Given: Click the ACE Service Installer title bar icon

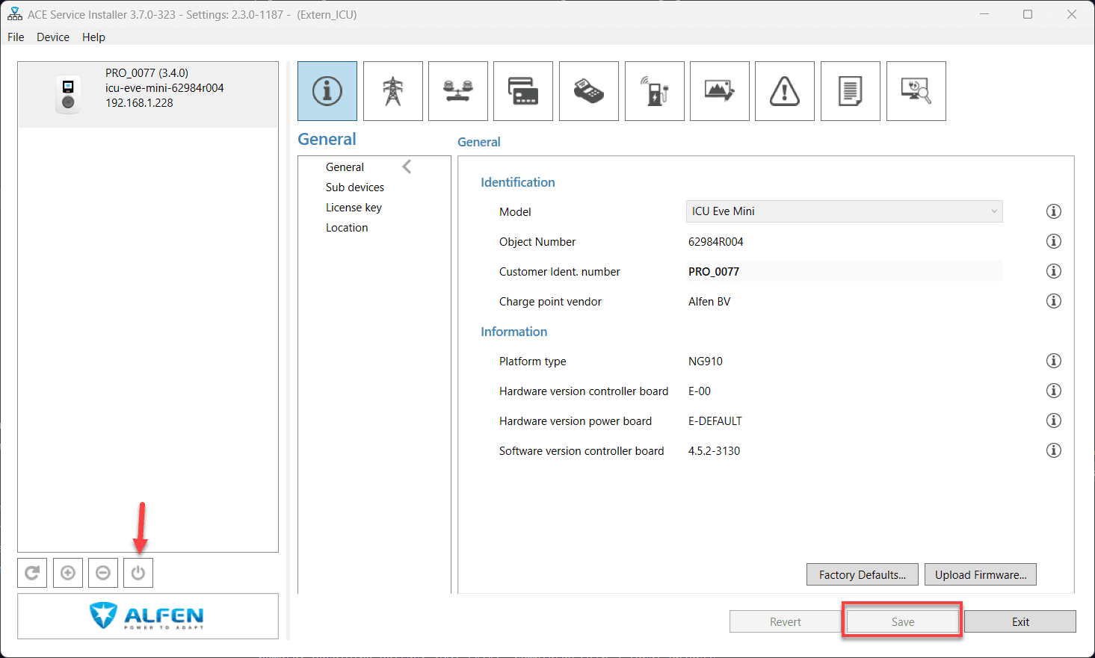Looking at the screenshot, I should point(14,14).
